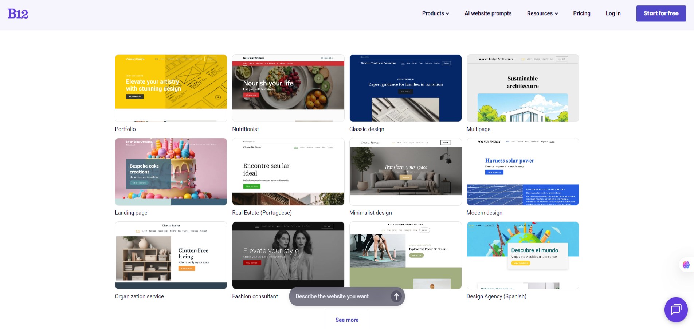Click the Fashion consultant caption text
Image resolution: width=694 pixels, height=329 pixels.
(x=255, y=296)
